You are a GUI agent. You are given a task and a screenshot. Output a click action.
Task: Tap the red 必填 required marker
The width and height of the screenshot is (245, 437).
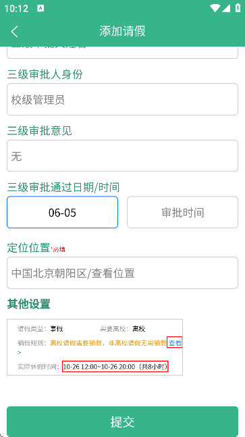click(58, 249)
